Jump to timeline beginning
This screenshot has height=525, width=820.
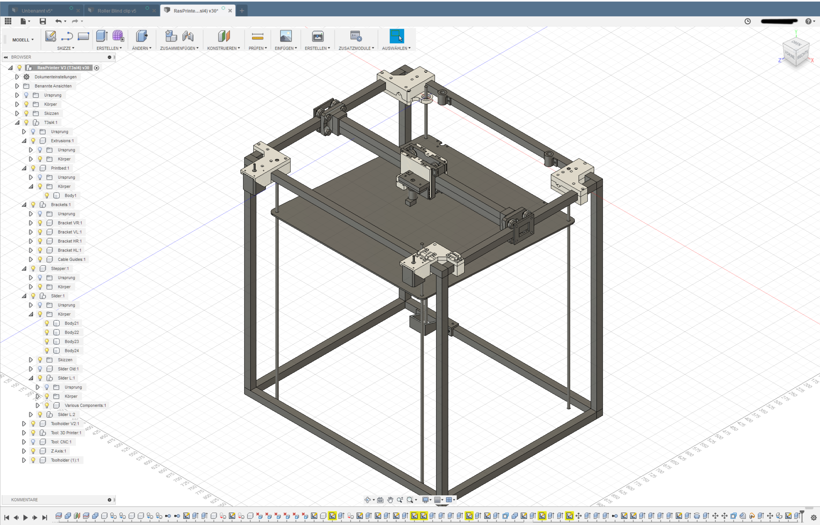pyautogui.click(x=7, y=517)
